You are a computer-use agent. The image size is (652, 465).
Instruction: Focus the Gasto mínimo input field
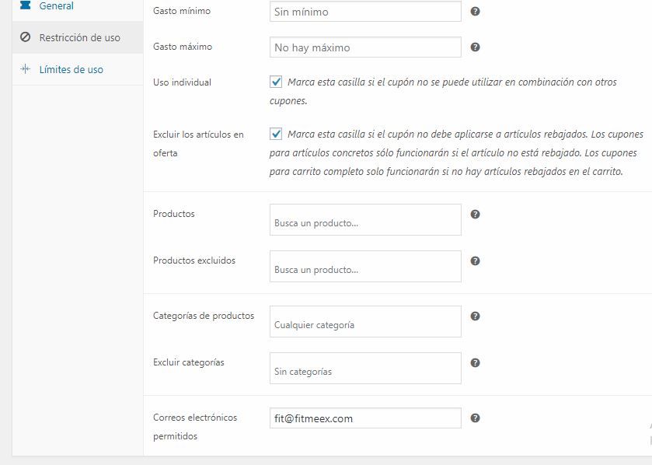coord(365,11)
